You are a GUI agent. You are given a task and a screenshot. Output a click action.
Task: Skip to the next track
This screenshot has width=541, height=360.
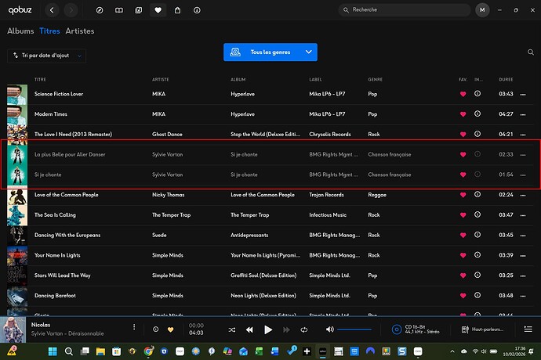tap(286, 330)
